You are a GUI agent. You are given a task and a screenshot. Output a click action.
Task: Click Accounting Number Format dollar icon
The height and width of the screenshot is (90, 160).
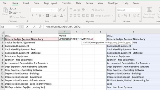(119, 15)
